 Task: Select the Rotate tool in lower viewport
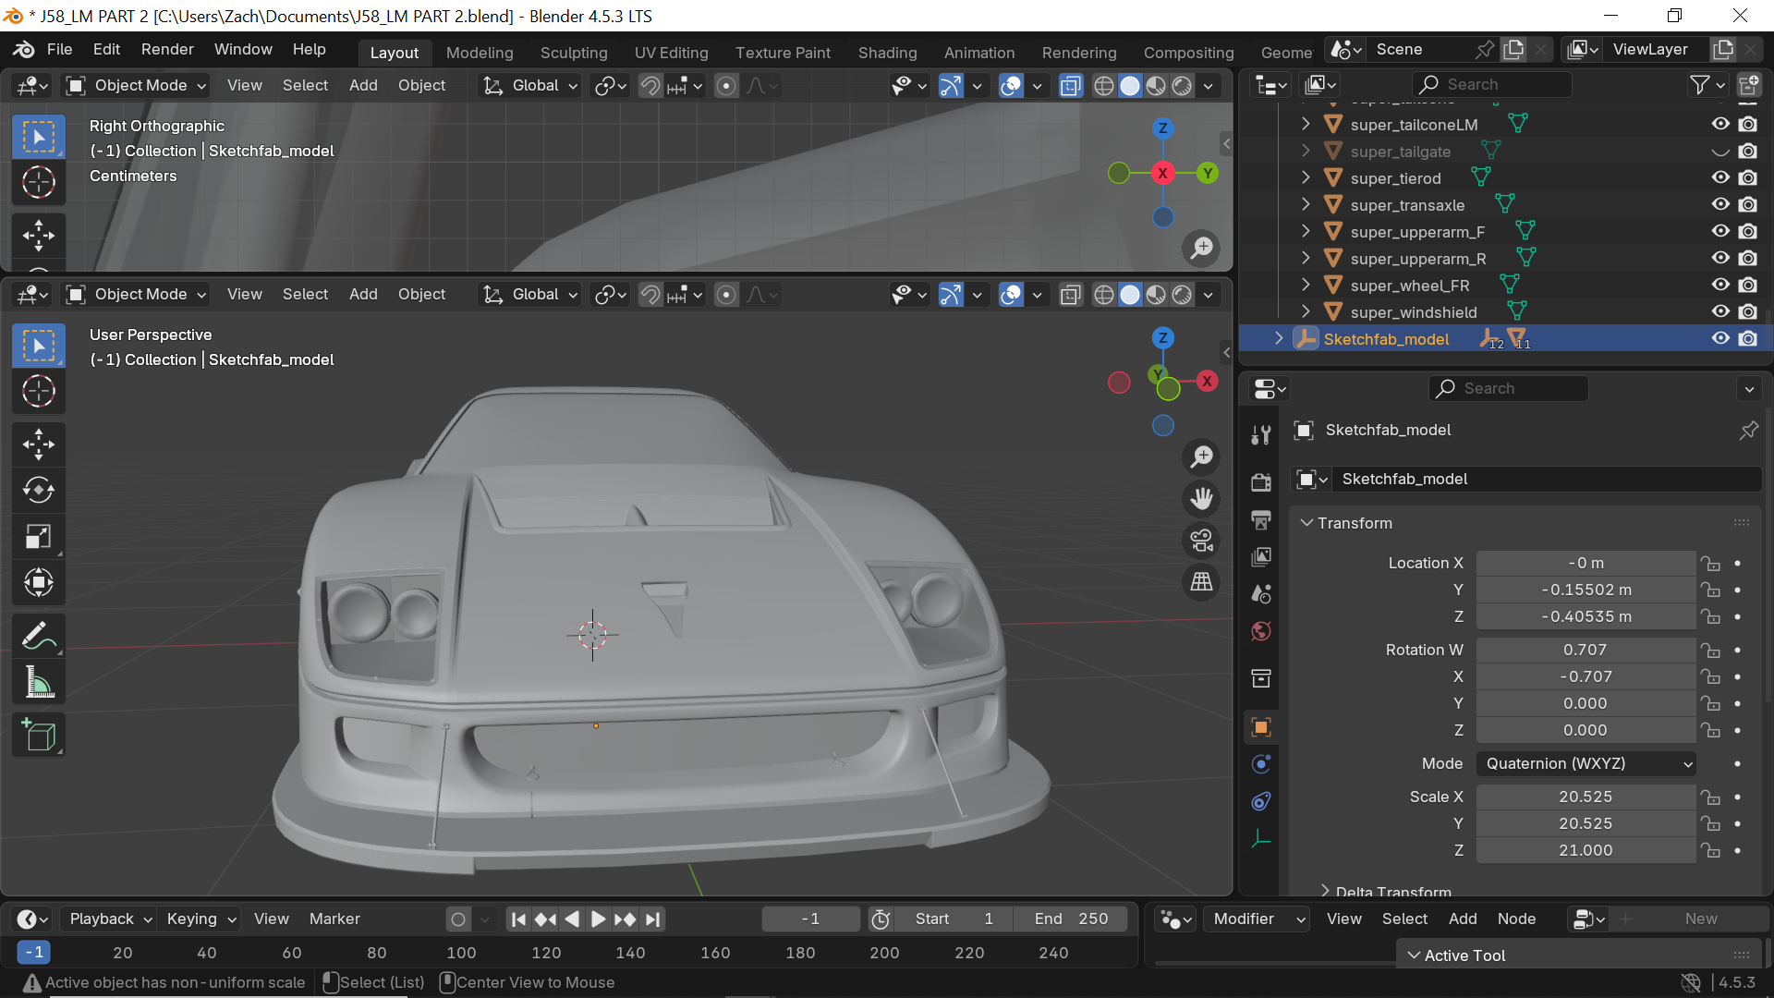click(38, 490)
